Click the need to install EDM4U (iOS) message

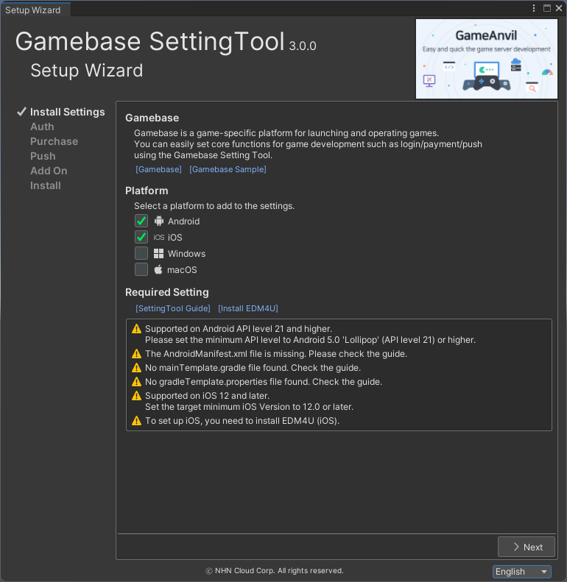(242, 421)
